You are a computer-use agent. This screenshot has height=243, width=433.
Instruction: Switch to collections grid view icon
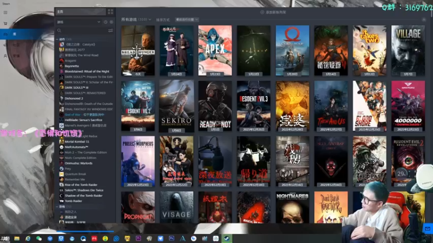[x=110, y=11]
